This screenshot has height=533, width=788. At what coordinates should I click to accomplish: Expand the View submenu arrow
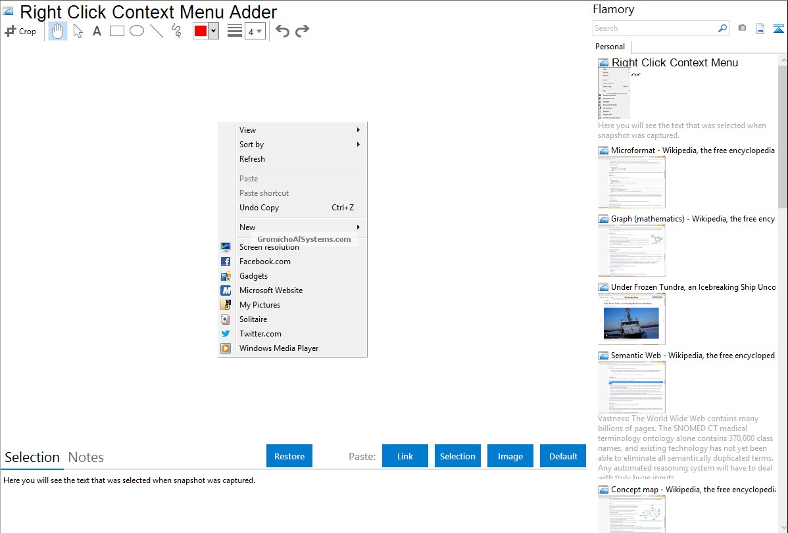(358, 129)
